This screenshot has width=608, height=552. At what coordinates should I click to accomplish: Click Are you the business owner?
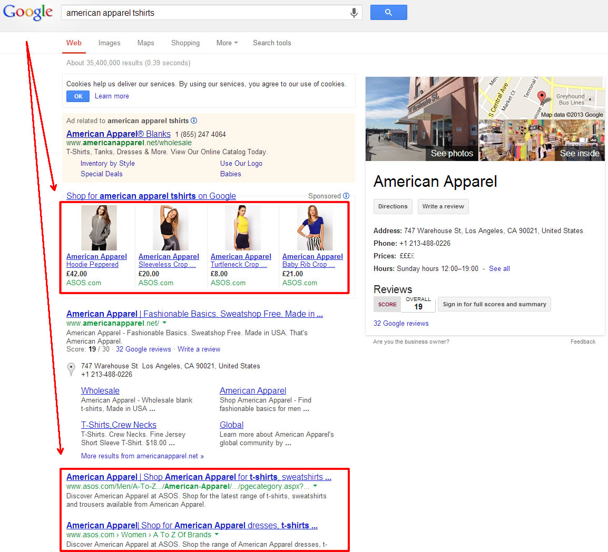(x=411, y=342)
